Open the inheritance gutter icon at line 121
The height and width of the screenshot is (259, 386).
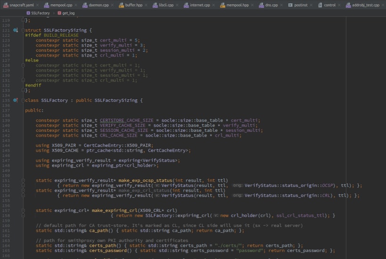click(x=15, y=30)
